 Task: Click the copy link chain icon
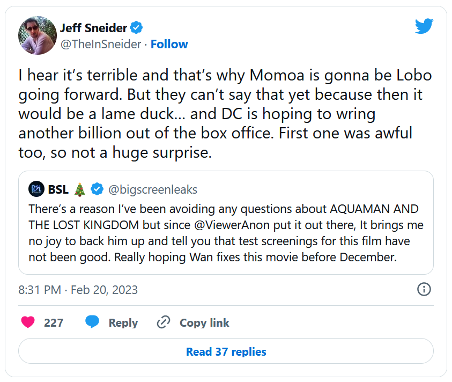163,322
